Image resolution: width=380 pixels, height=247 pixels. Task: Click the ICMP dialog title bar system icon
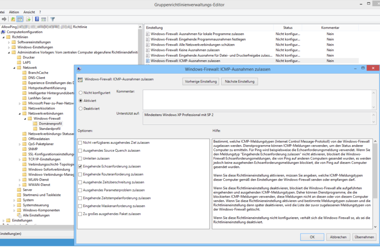click(79, 69)
